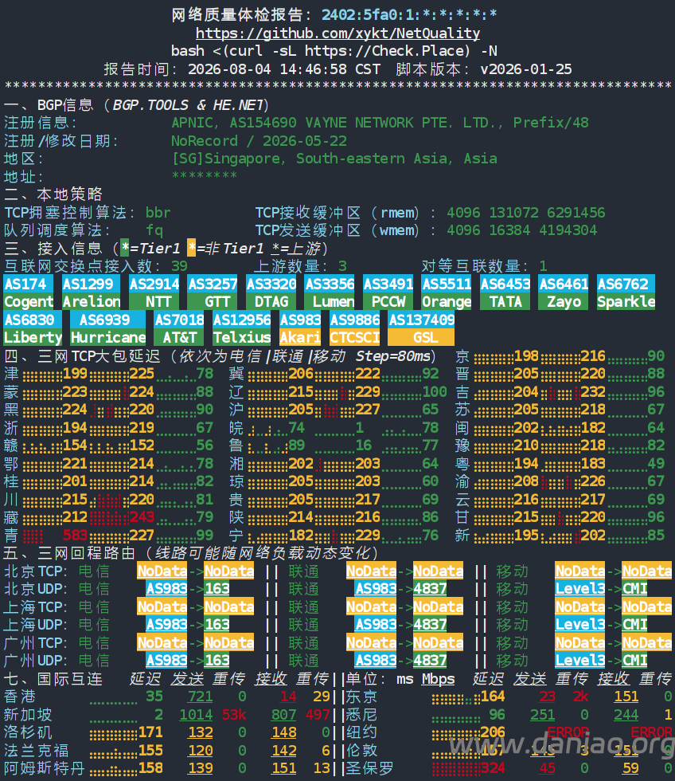Select the AS3491 PCCW badge
675x781 pixels.
(x=388, y=292)
